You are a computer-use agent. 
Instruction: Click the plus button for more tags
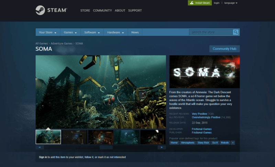pyautogui.click(x=233, y=143)
